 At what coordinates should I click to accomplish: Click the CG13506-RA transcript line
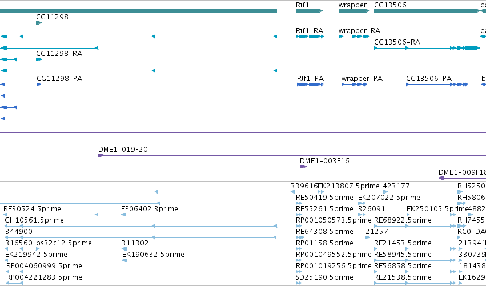coord(427,48)
